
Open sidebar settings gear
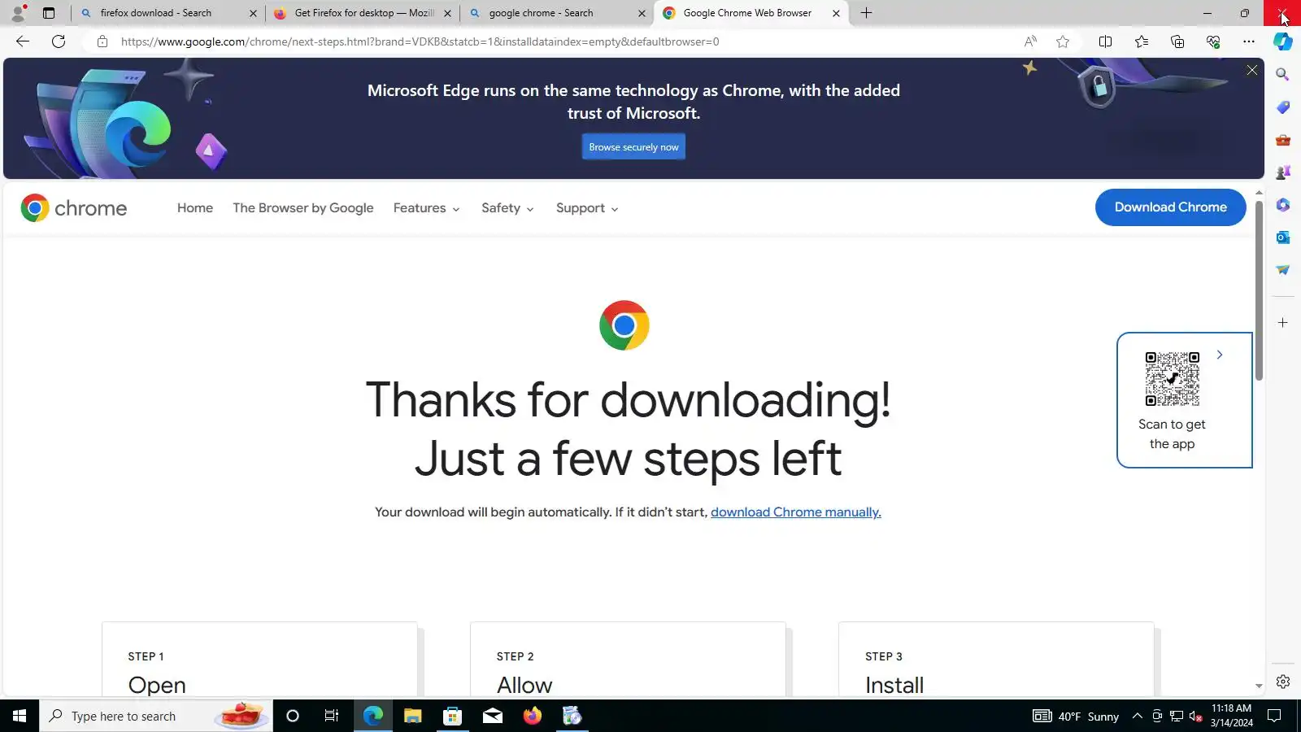coord(1283,682)
